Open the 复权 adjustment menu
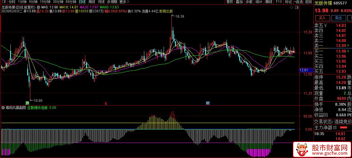Image resolution: width=352 pixels, height=158 pixels. point(230,2)
